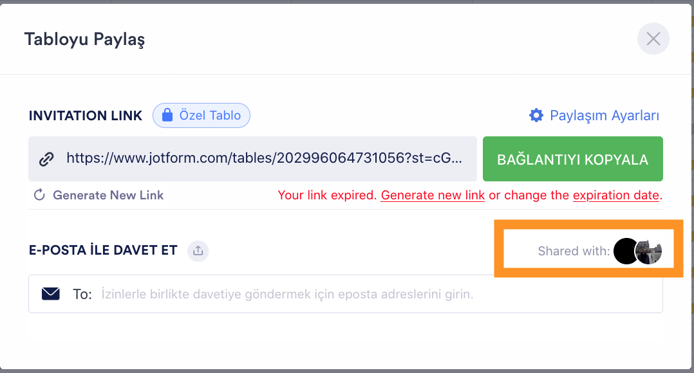Click the envelope icon in To field
Viewport: 694px width, 373px height.
pyautogui.click(x=51, y=294)
